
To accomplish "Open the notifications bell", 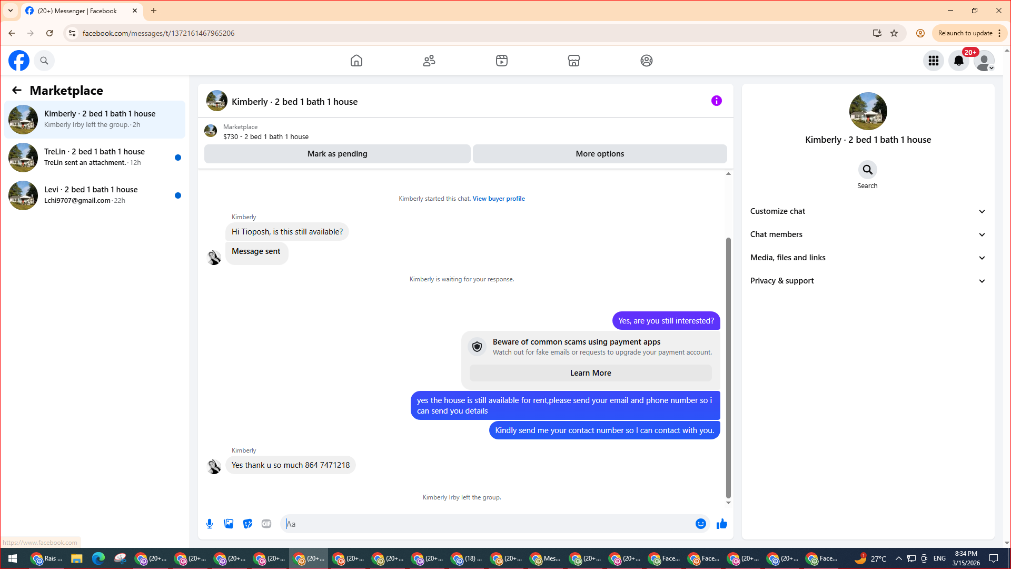I will click(x=959, y=61).
